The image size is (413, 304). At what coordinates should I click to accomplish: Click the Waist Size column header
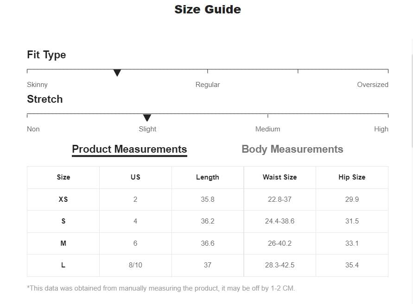click(x=280, y=177)
